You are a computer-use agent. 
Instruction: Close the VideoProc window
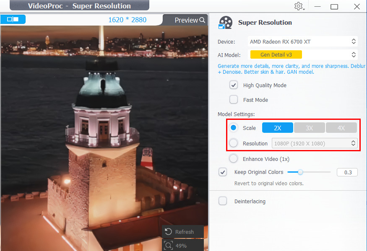pos(357,7)
